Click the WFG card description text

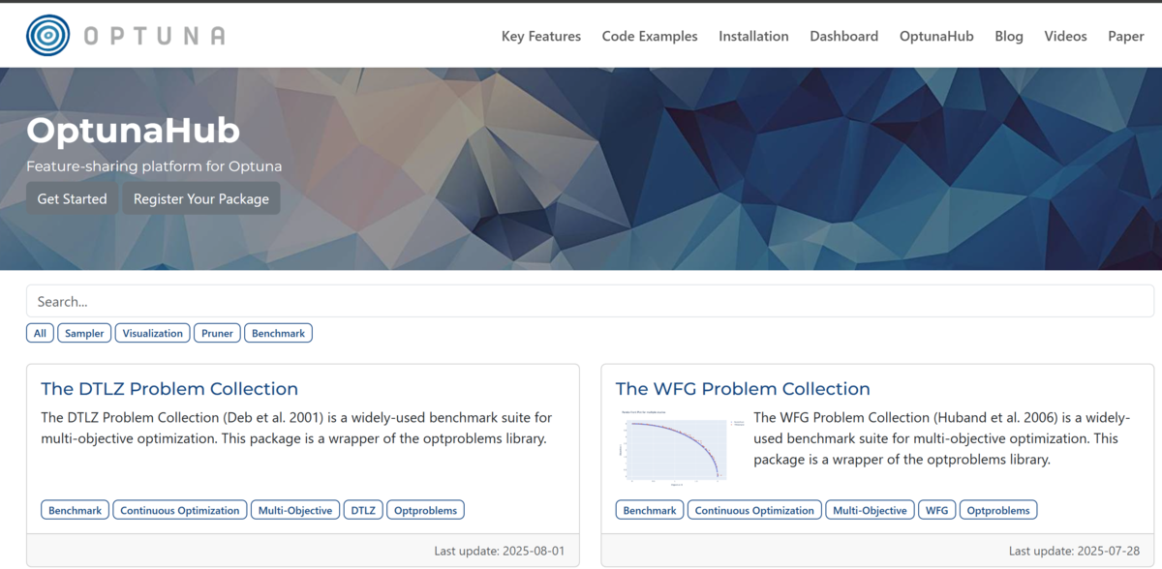coord(942,438)
